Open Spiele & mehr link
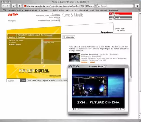Viewport: 141px width, 122px height. click(49, 81)
